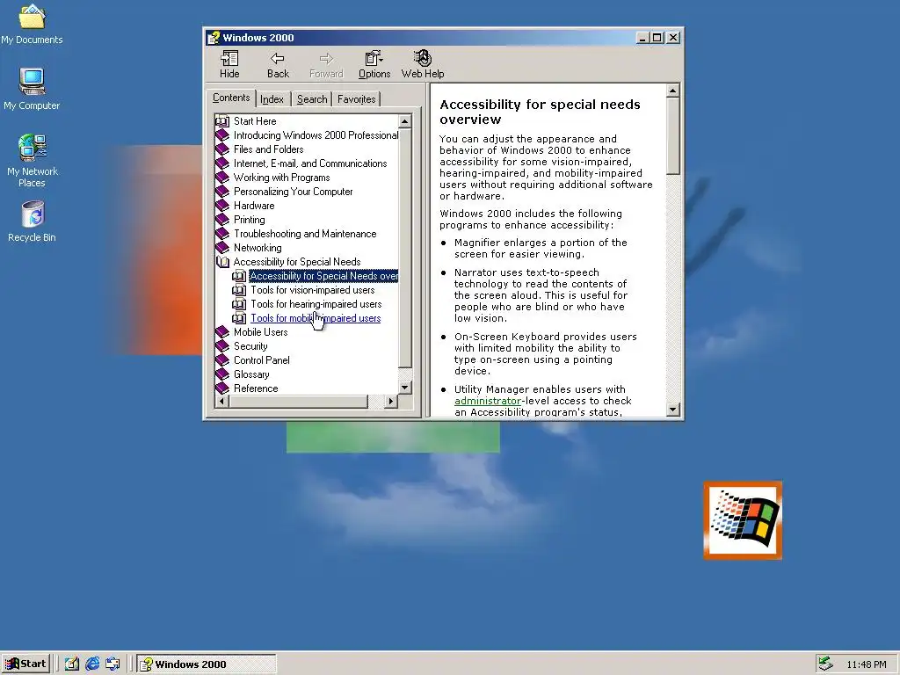Expand Internet, E-mail, and Communications book icon

(x=222, y=163)
